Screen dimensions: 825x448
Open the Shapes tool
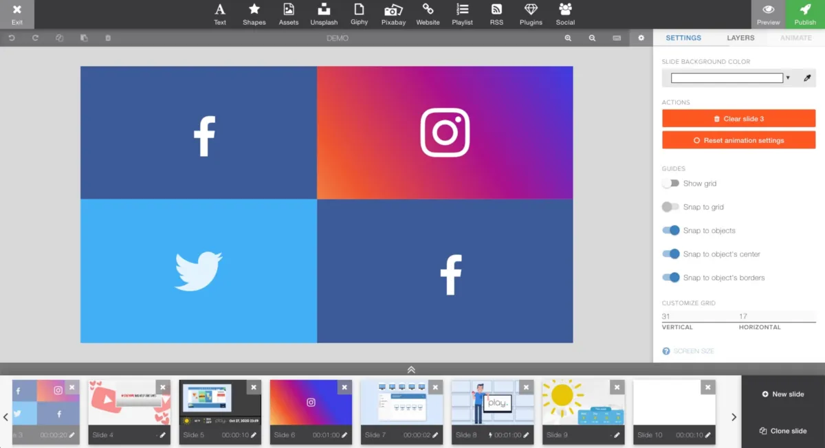(254, 14)
